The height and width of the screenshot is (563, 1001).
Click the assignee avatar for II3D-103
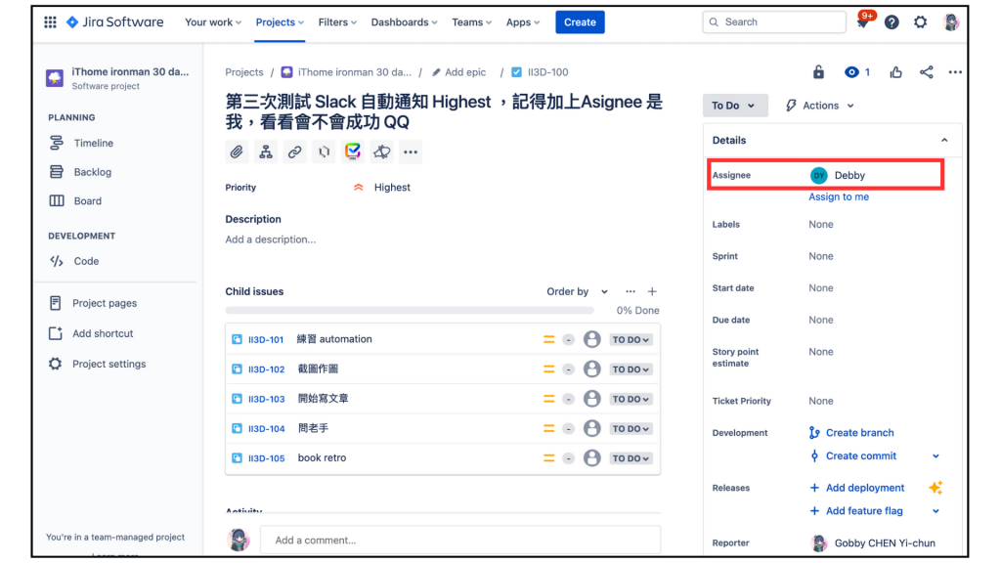click(591, 399)
